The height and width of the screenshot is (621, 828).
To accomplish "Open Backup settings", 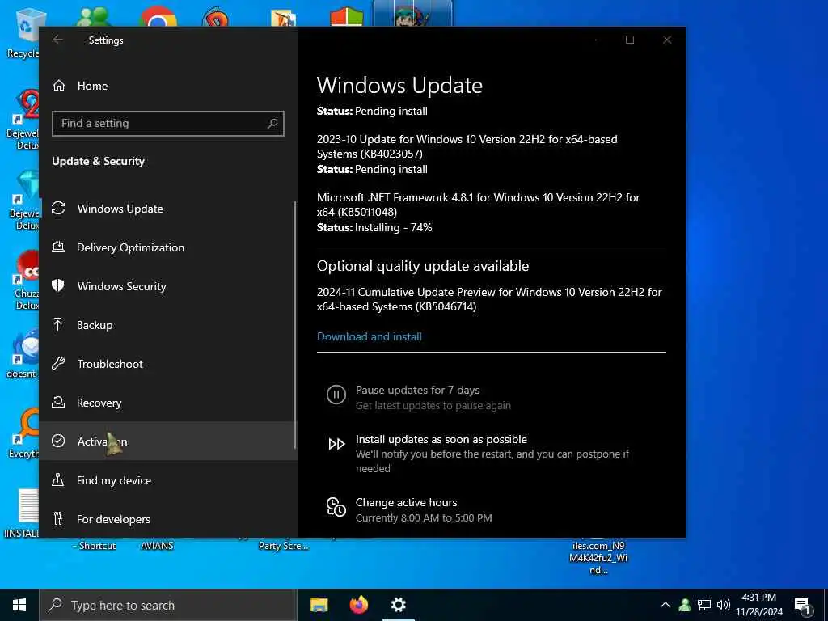I will point(168,325).
